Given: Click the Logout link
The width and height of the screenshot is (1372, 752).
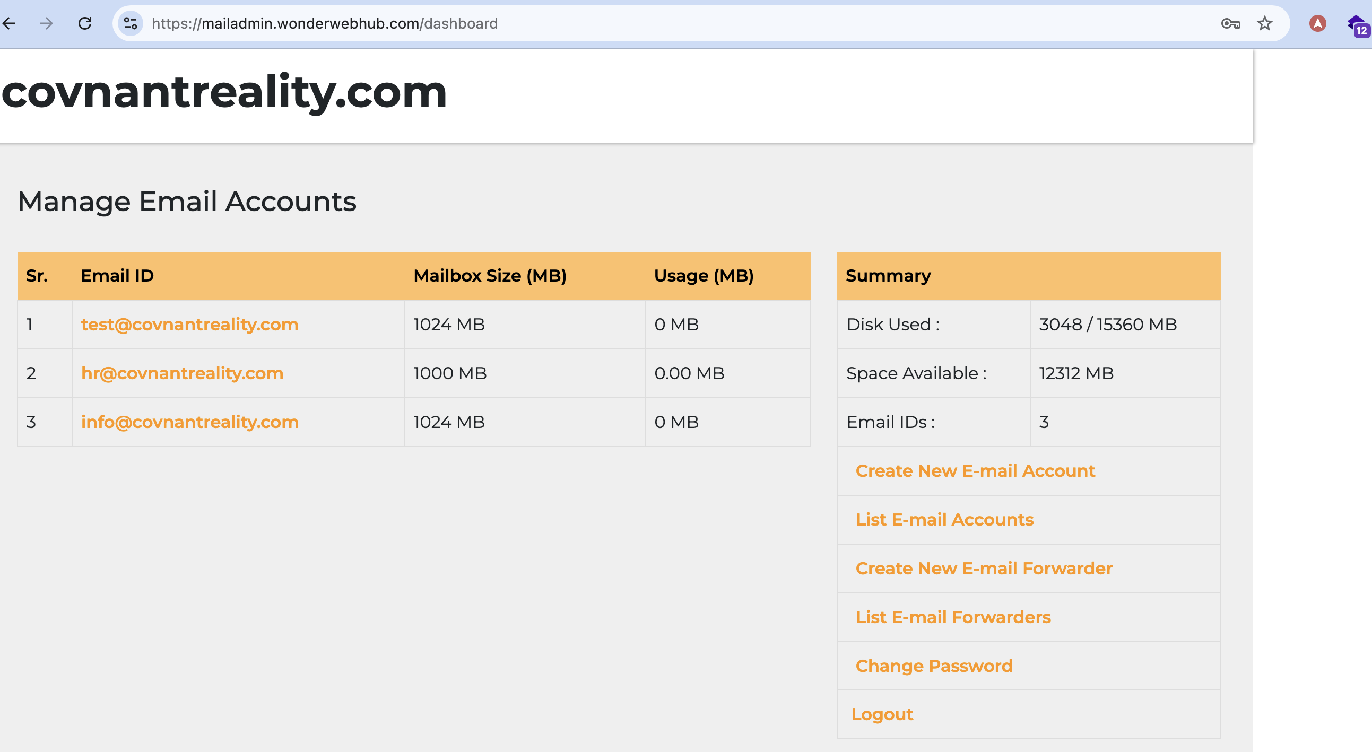Looking at the screenshot, I should point(882,714).
